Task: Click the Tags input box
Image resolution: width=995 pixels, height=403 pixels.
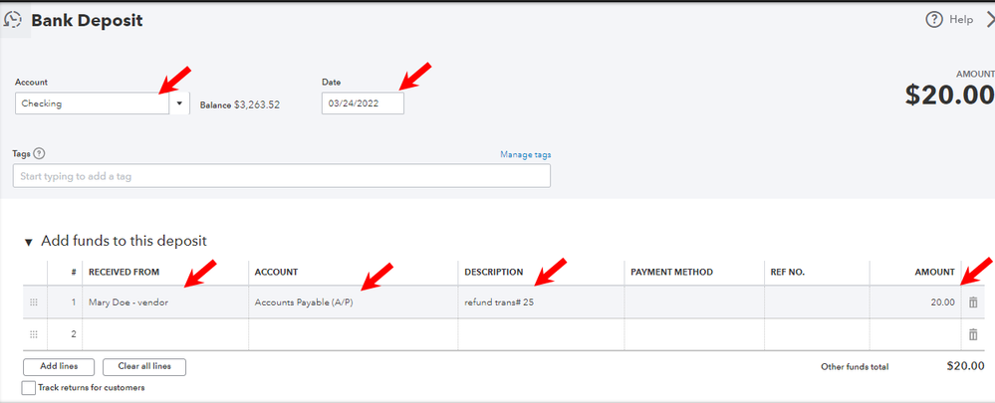Action: [x=282, y=176]
